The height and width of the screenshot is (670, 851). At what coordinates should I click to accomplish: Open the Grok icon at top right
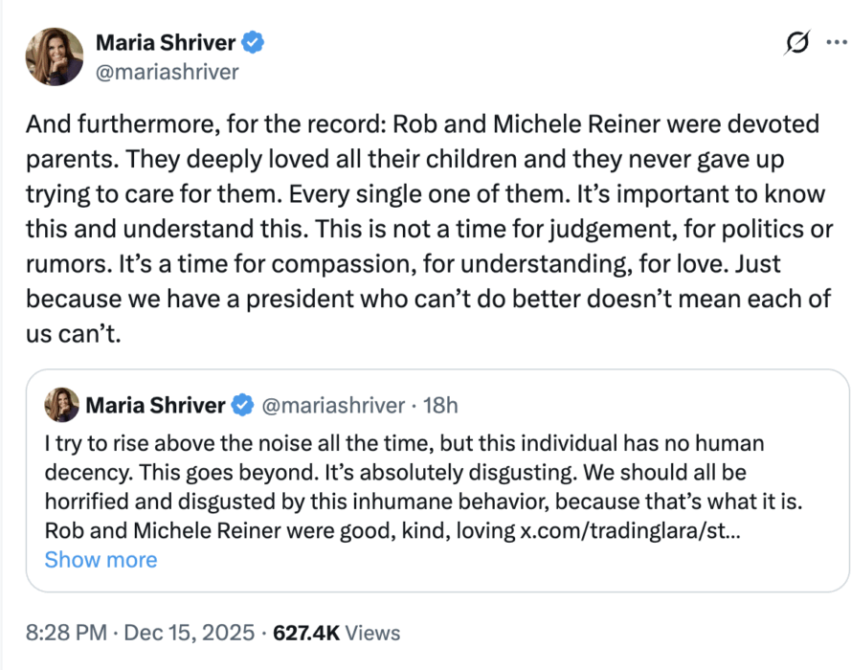(797, 42)
